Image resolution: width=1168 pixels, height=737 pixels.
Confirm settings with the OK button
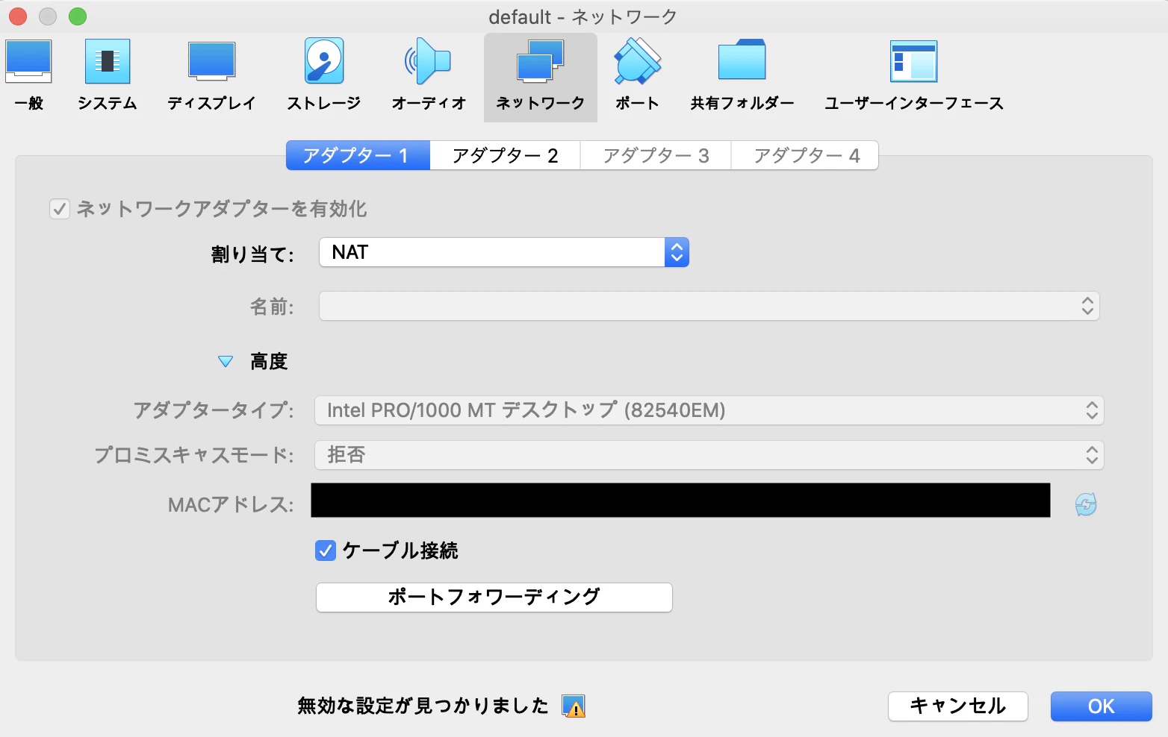pyautogui.click(x=1102, y=706)
